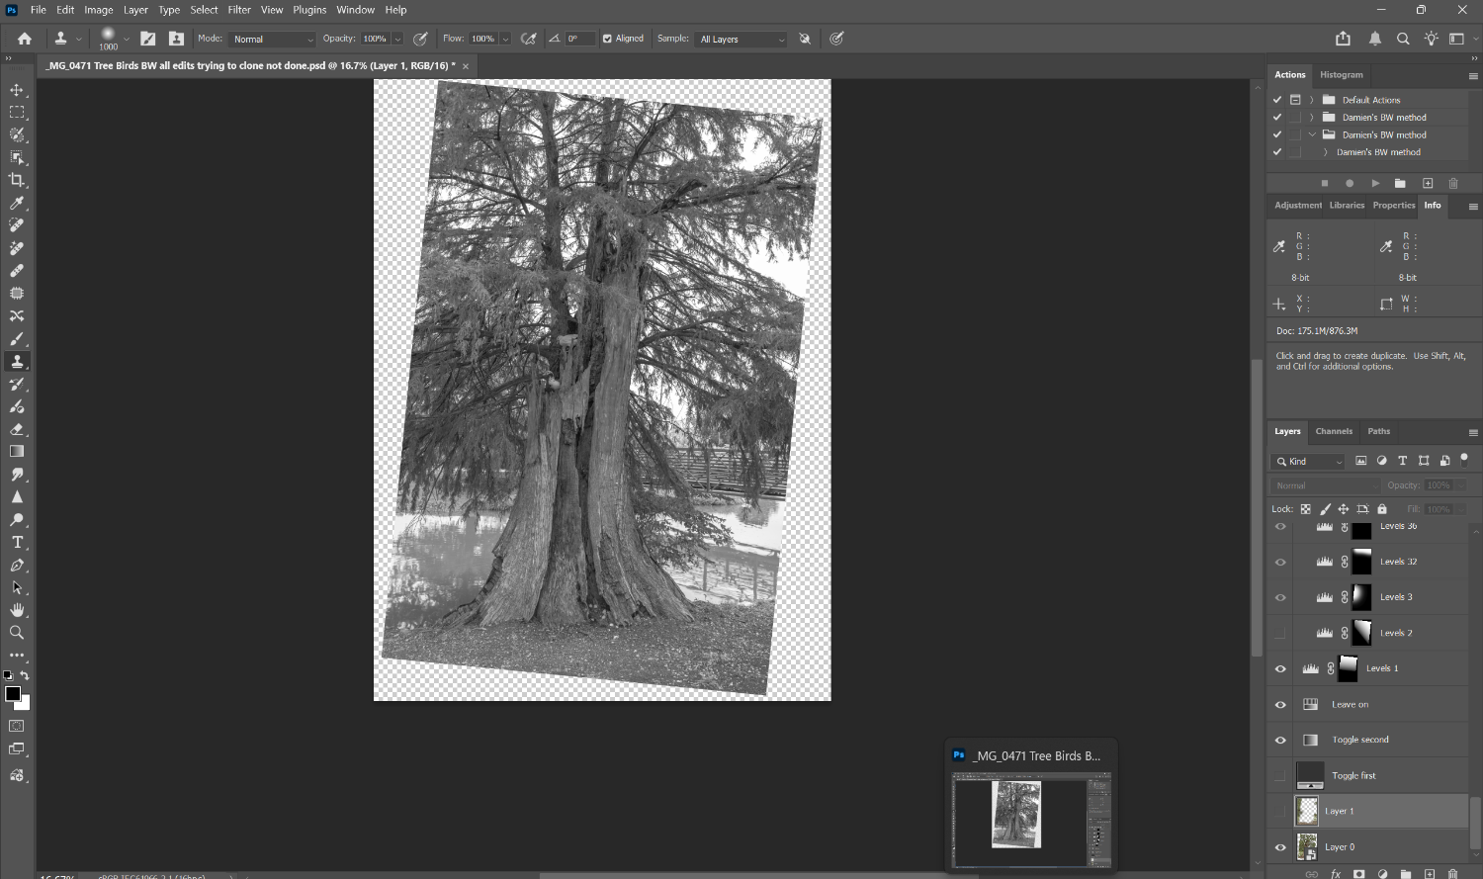Hide the Levels 1 layer
1483x879 pixels.
pyautogui.click(x=1280, y=668)
